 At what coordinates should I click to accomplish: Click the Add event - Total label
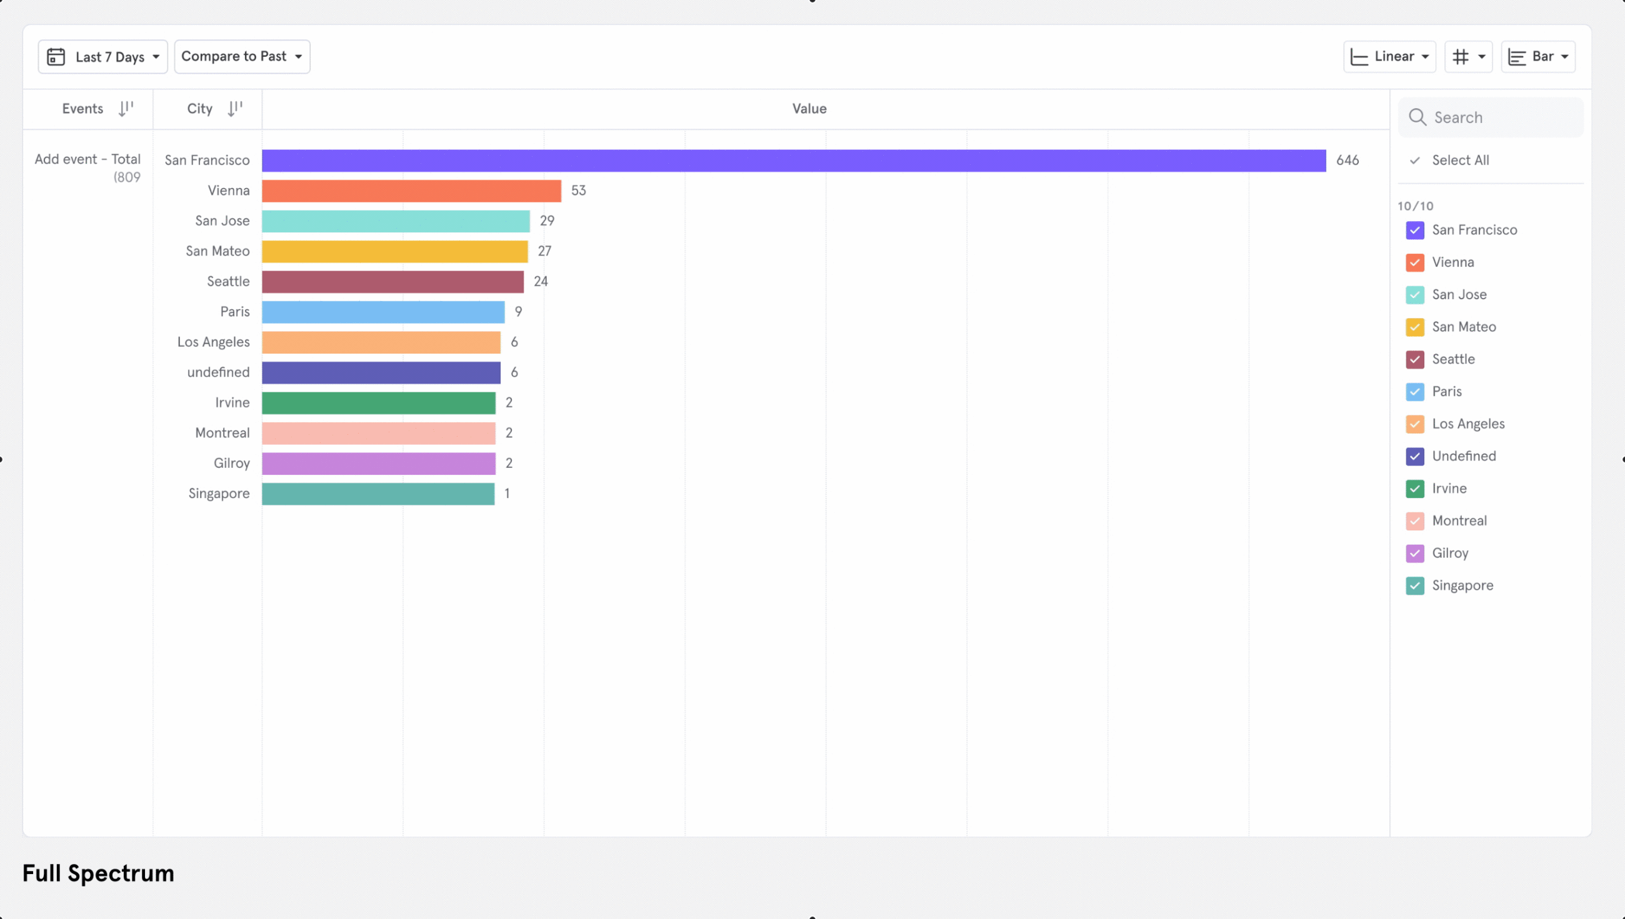pyautogui.click(x=87, y=159)
